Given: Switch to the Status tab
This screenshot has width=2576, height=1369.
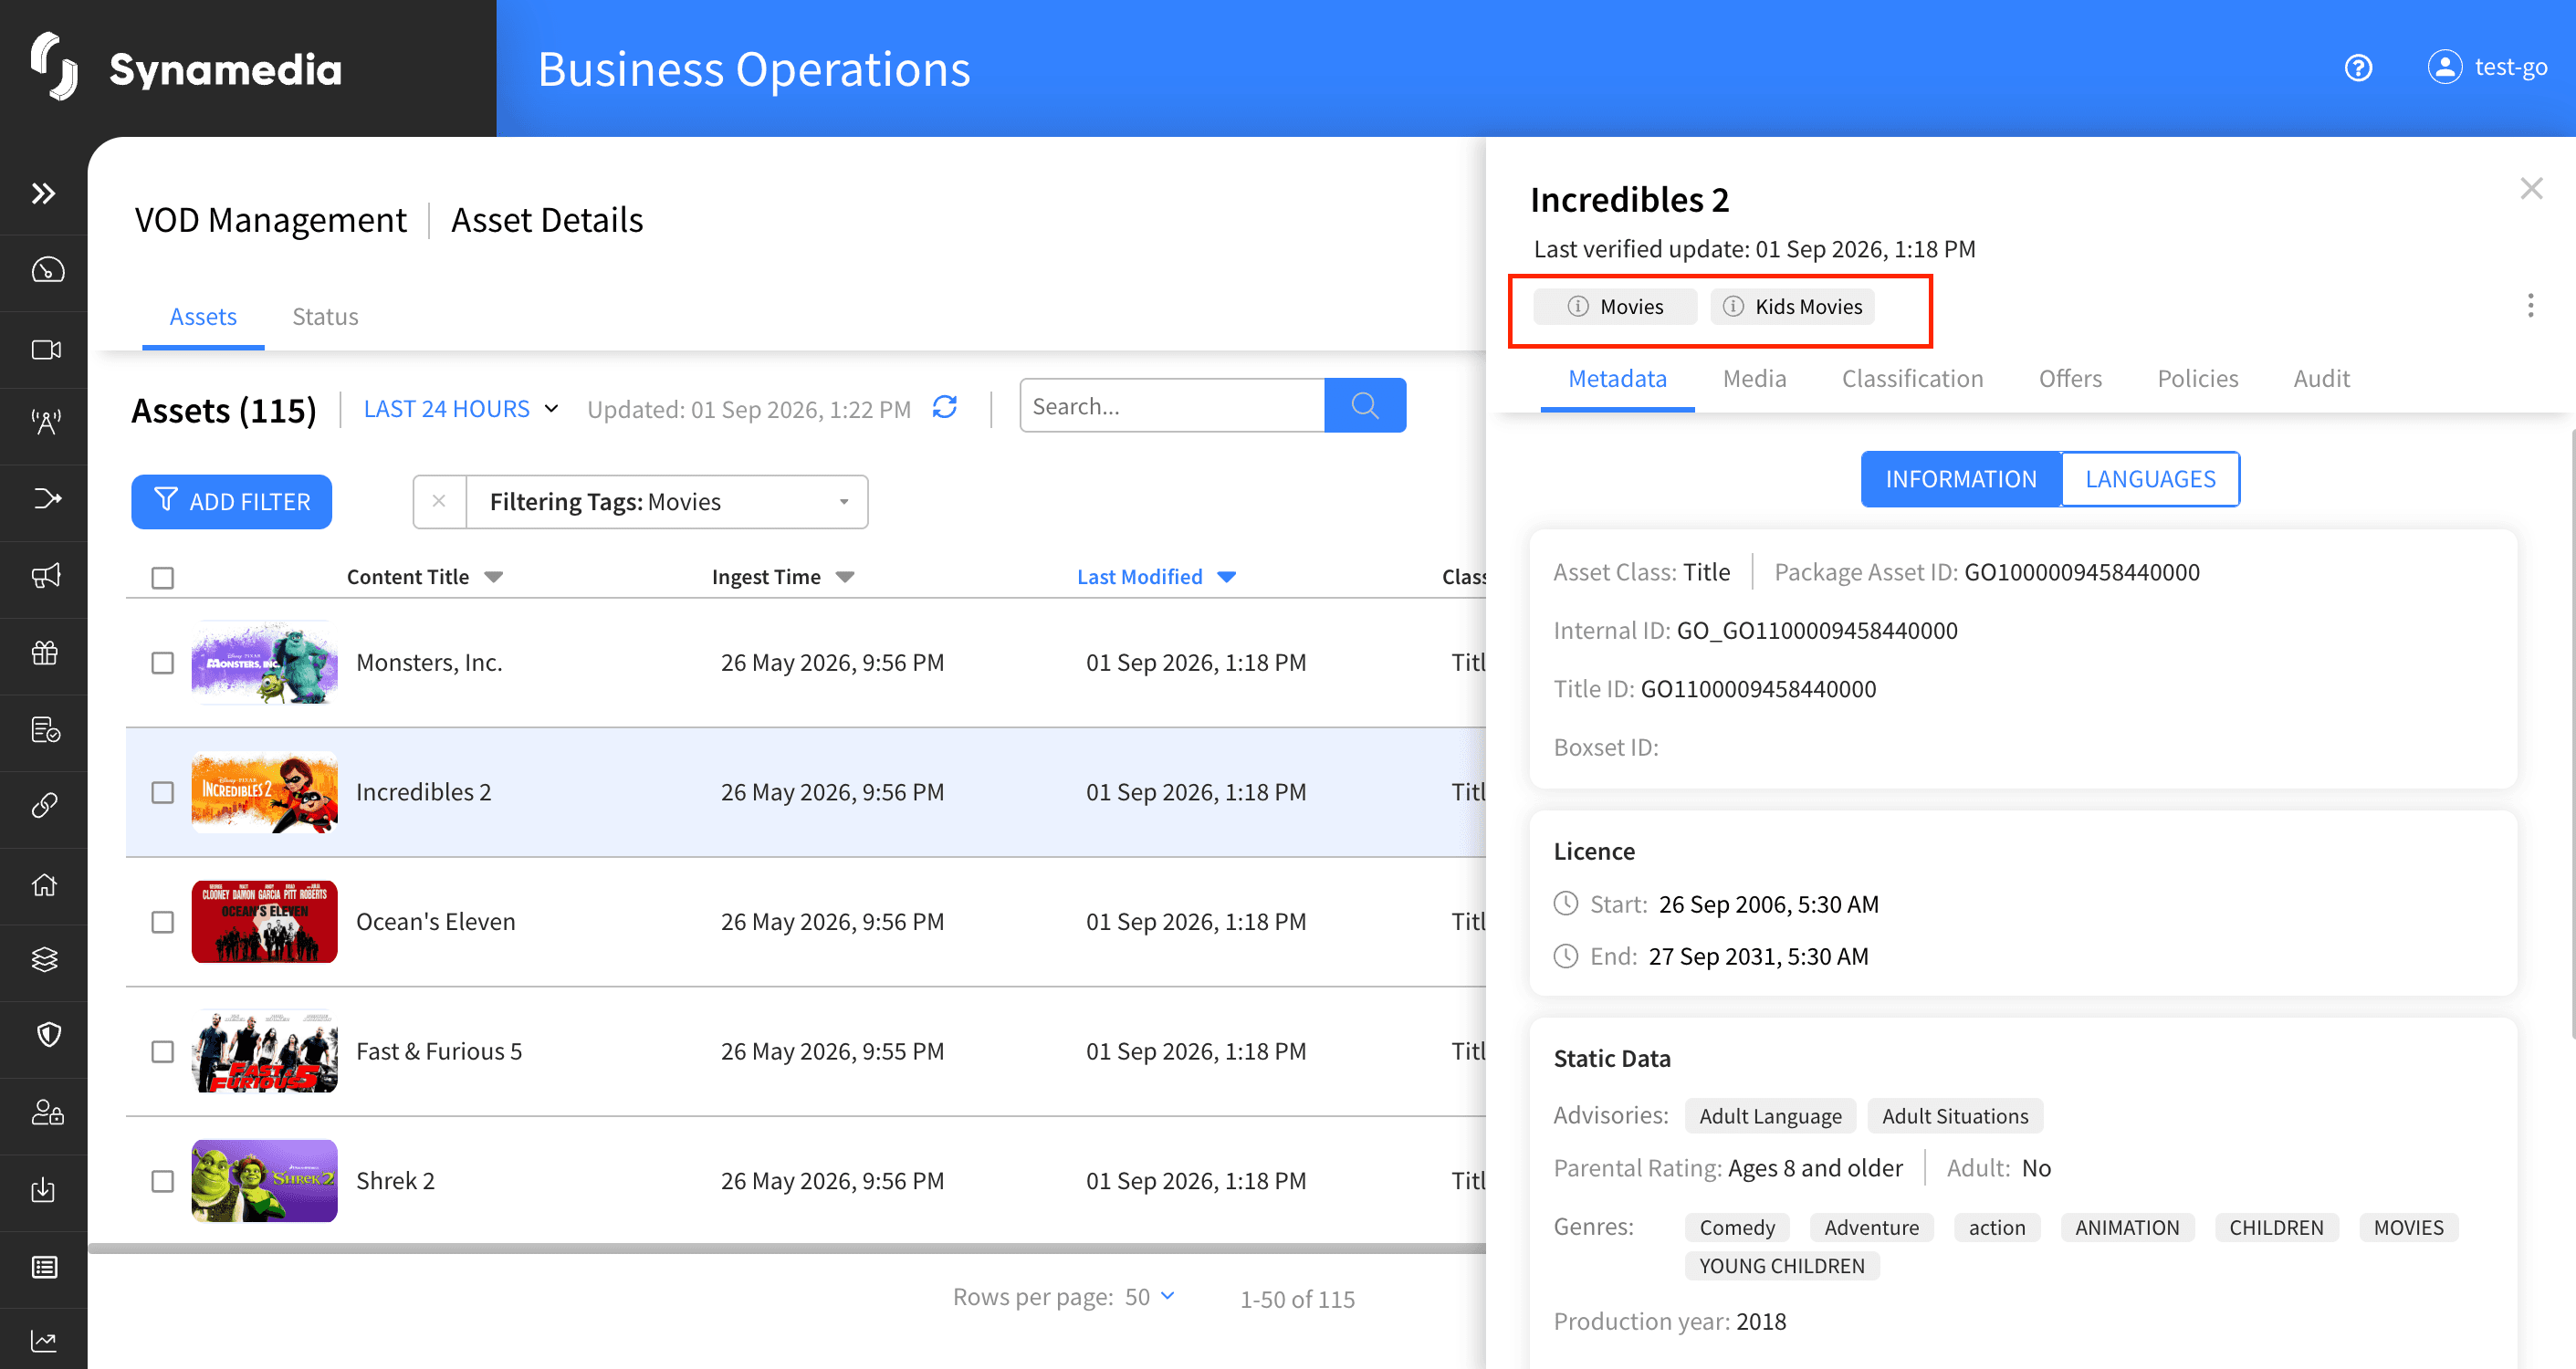Looking at the screenshot, I should point(325,317).
